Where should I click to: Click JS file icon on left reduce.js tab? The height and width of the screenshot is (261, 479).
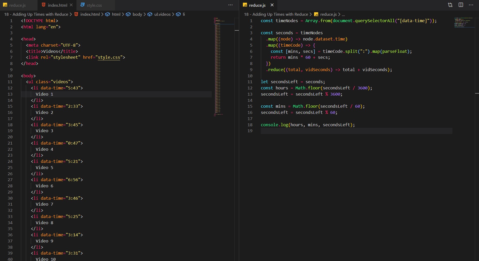tap(5, 5)
